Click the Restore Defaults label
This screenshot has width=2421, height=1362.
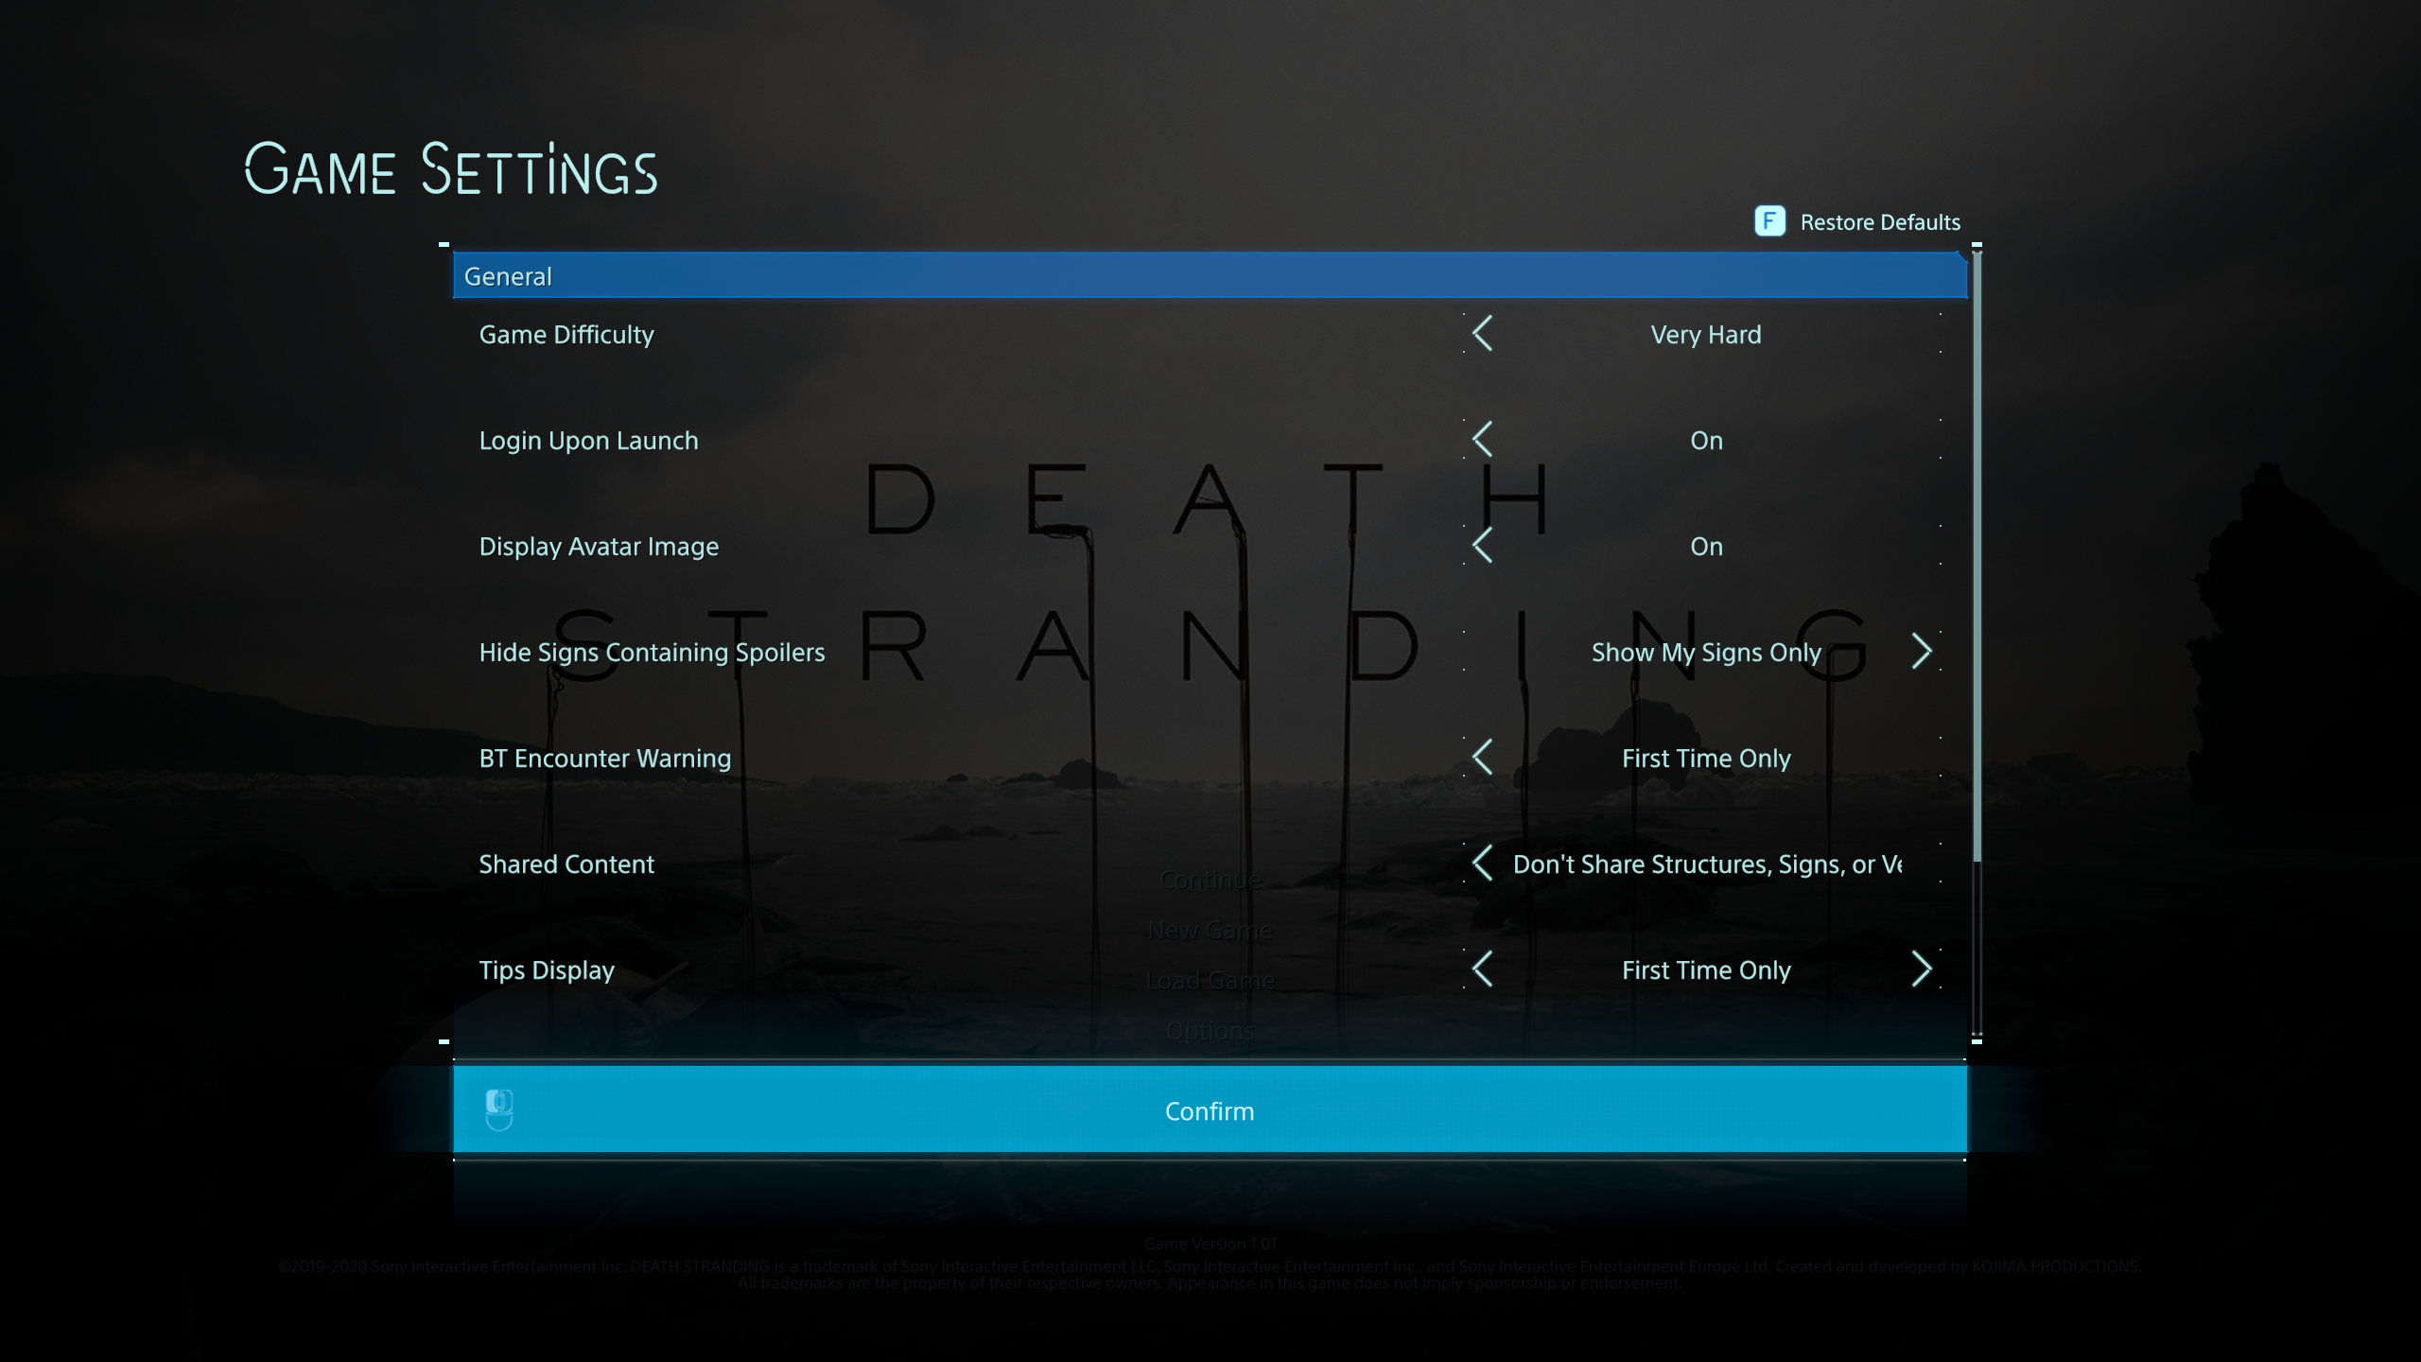click(1879, 222)
